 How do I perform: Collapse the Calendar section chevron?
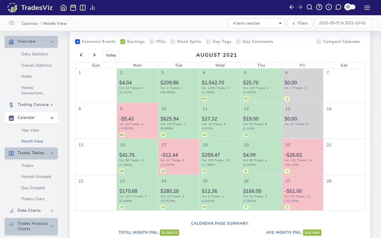(x=52, y=118)
